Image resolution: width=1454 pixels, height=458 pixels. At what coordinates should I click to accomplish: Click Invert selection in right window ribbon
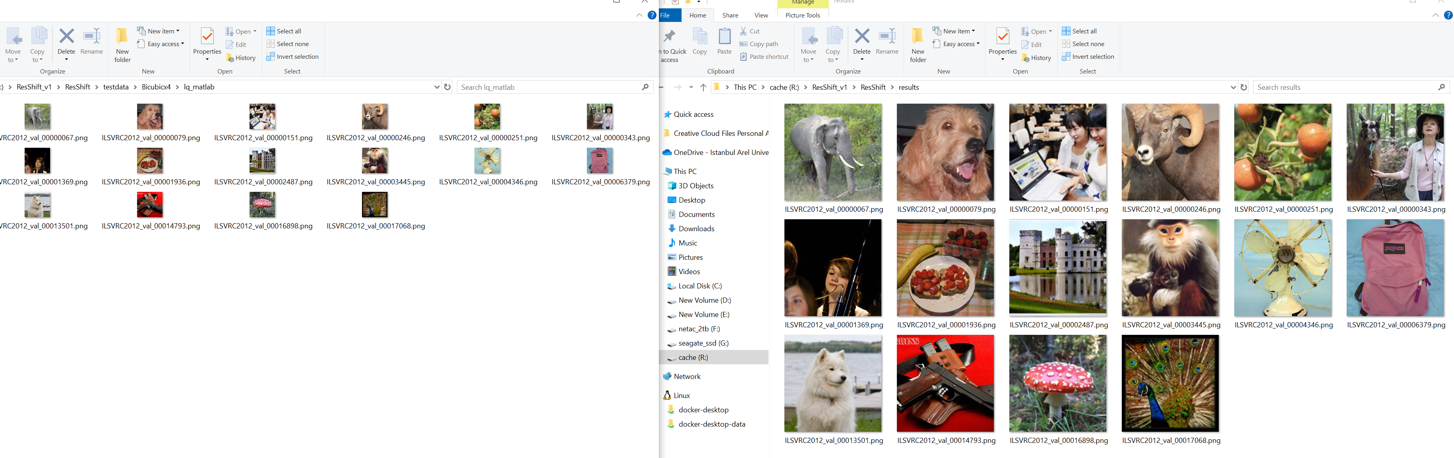[x=1088, y=57]
